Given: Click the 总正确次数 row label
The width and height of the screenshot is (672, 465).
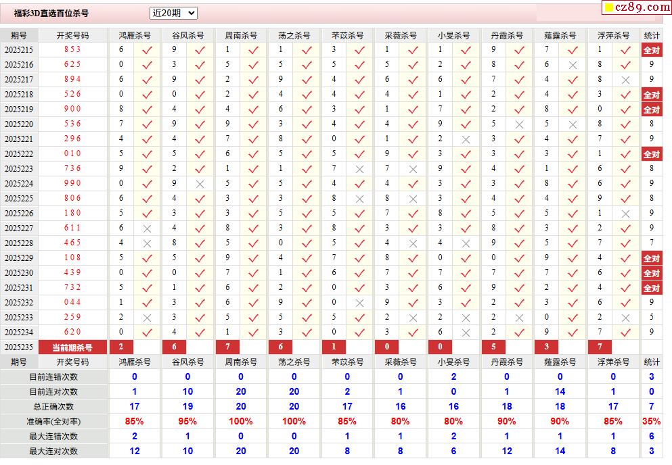Looking at the screenshot, I should pos(53,407).
